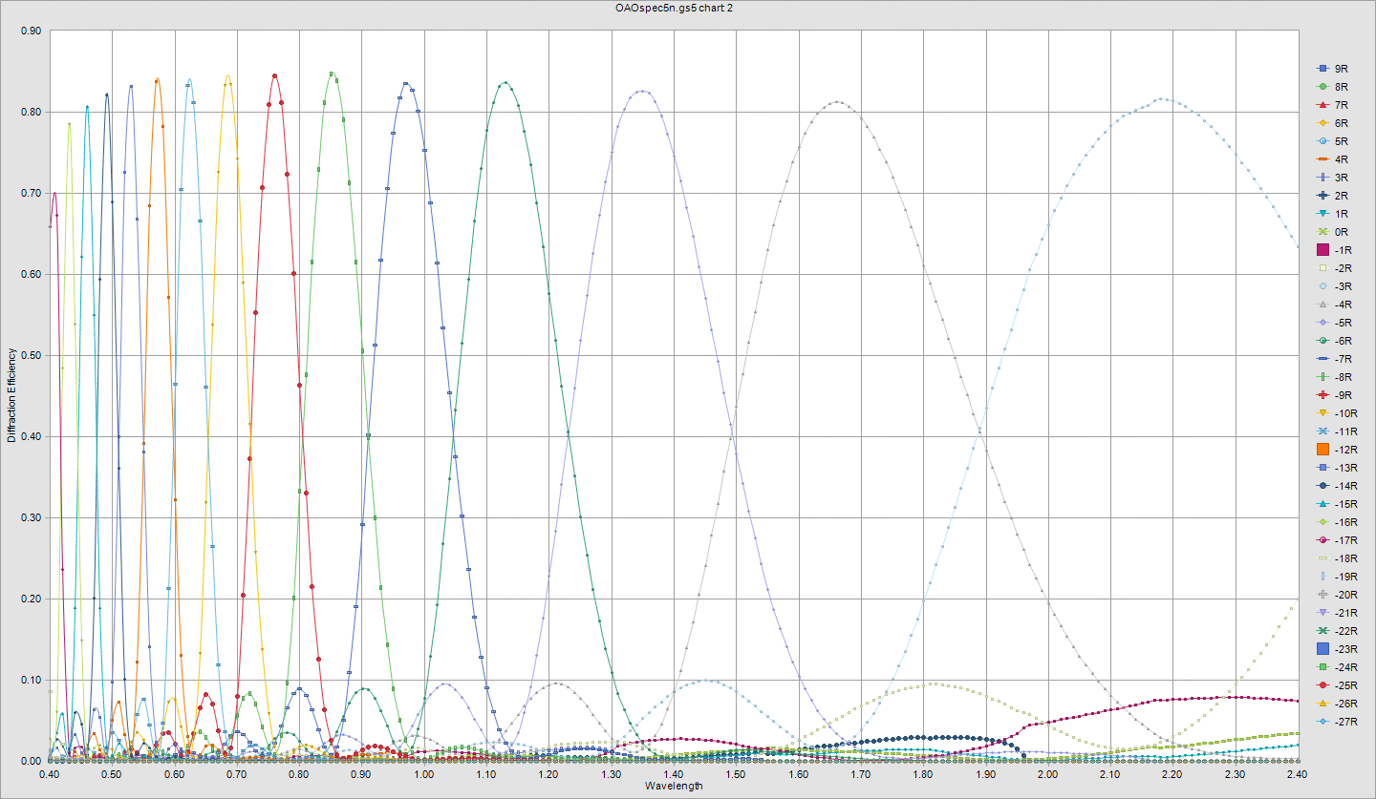Select the -1R legend entry
1376x799 pixels.
[x=1334, y=250]
